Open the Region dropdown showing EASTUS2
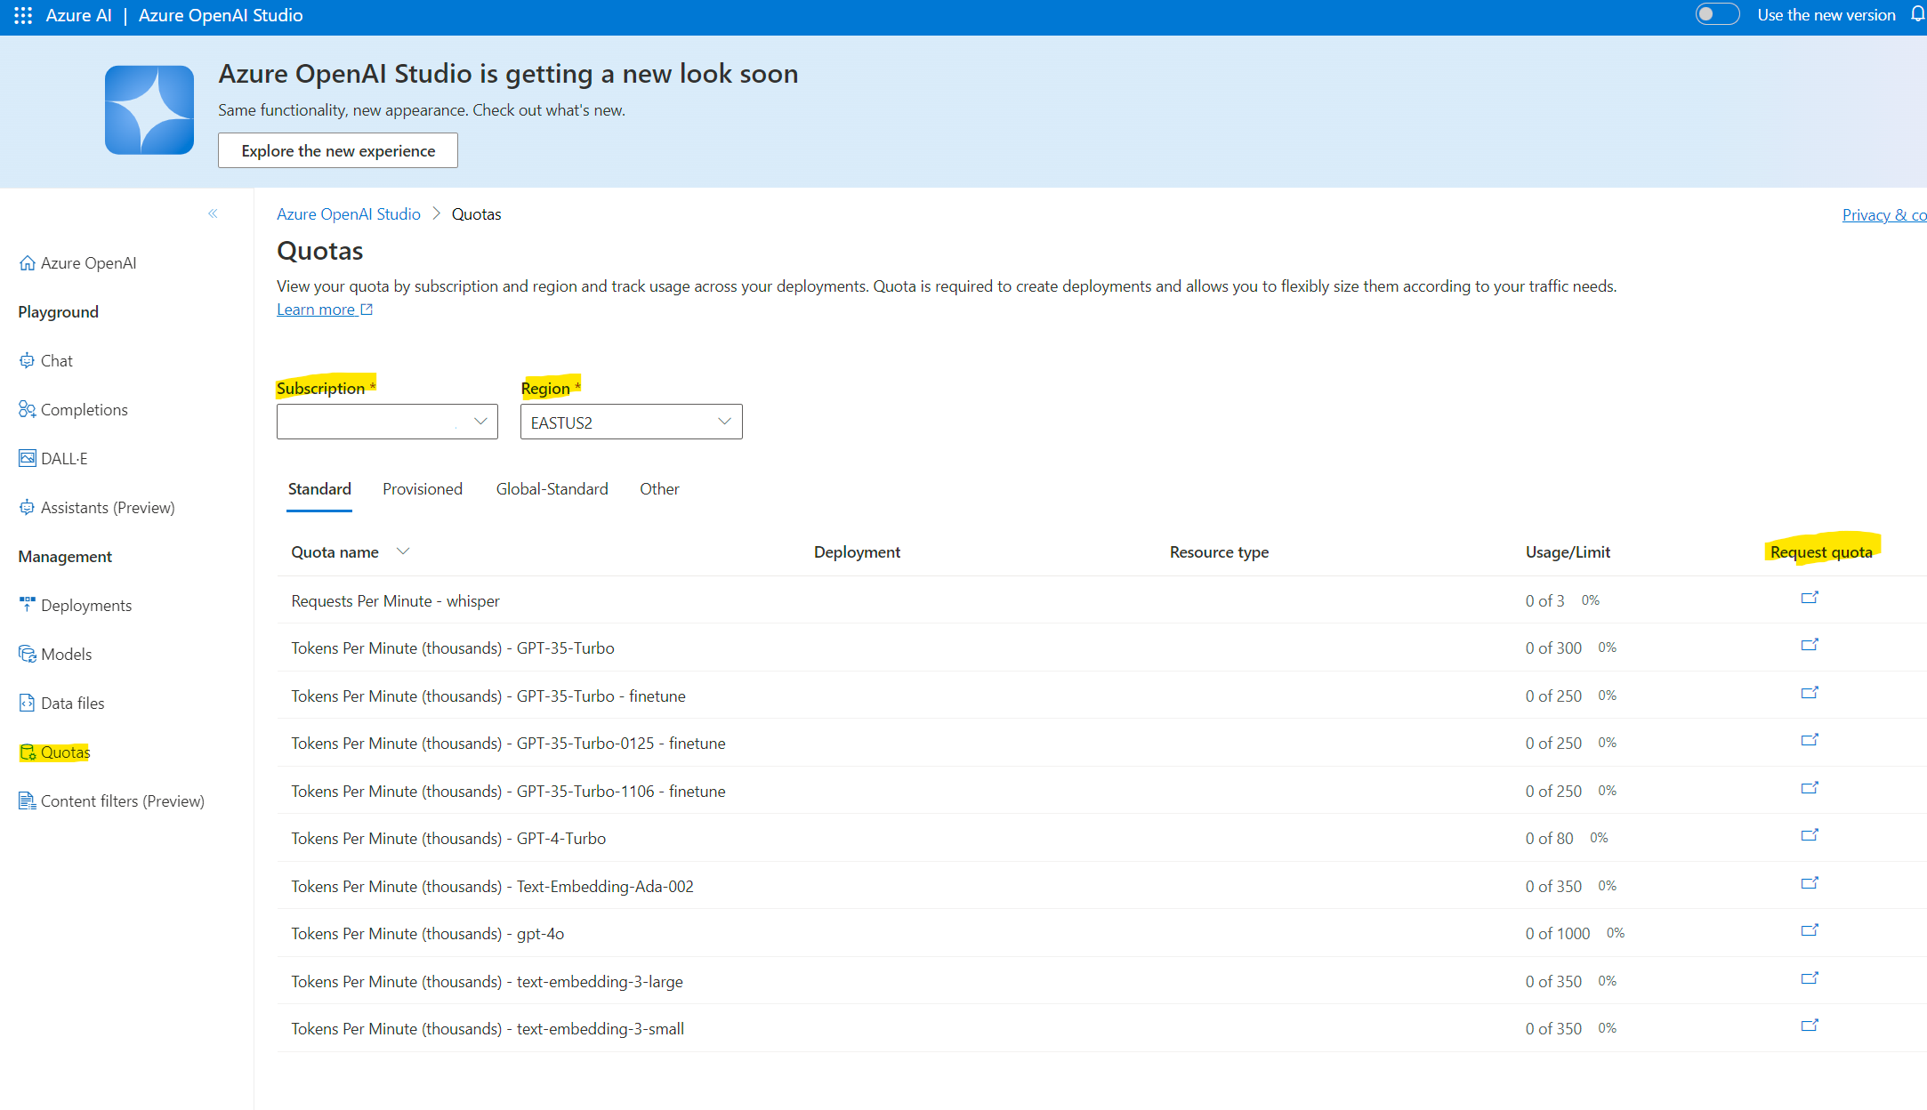This screenshot has height=1110, width=1927. (632, 422)
